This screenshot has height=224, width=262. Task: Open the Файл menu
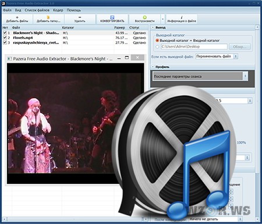coord(7,10)
